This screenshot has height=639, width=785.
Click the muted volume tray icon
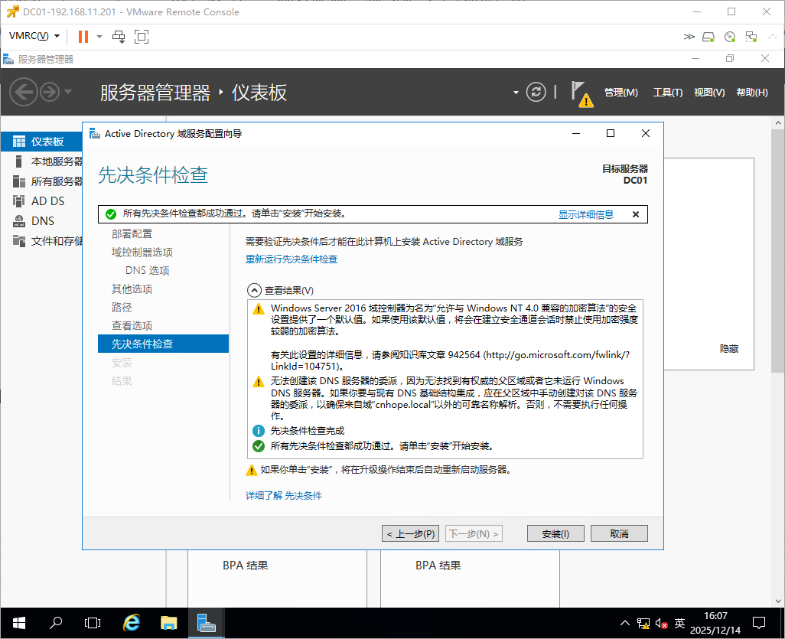(661, 624)
